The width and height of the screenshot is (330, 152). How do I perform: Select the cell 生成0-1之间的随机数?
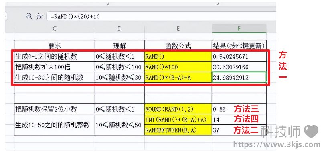[55, 56]
